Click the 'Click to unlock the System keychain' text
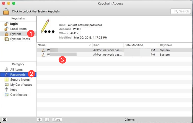The width and height of the screenshot is (193, 123). click(x=36, y=11)
